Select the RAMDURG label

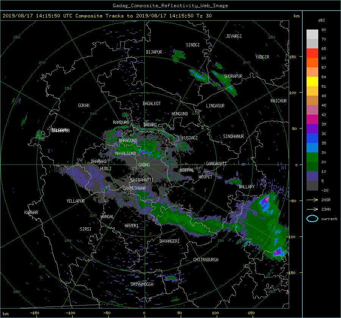click(x=121, y=123)
